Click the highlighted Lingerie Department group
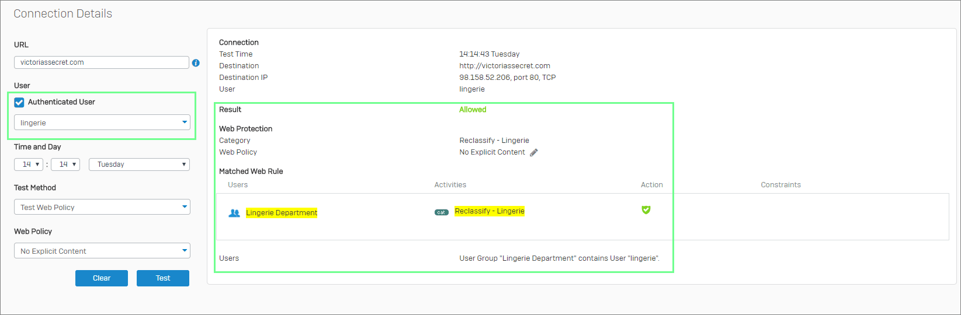 coord(282,213)
